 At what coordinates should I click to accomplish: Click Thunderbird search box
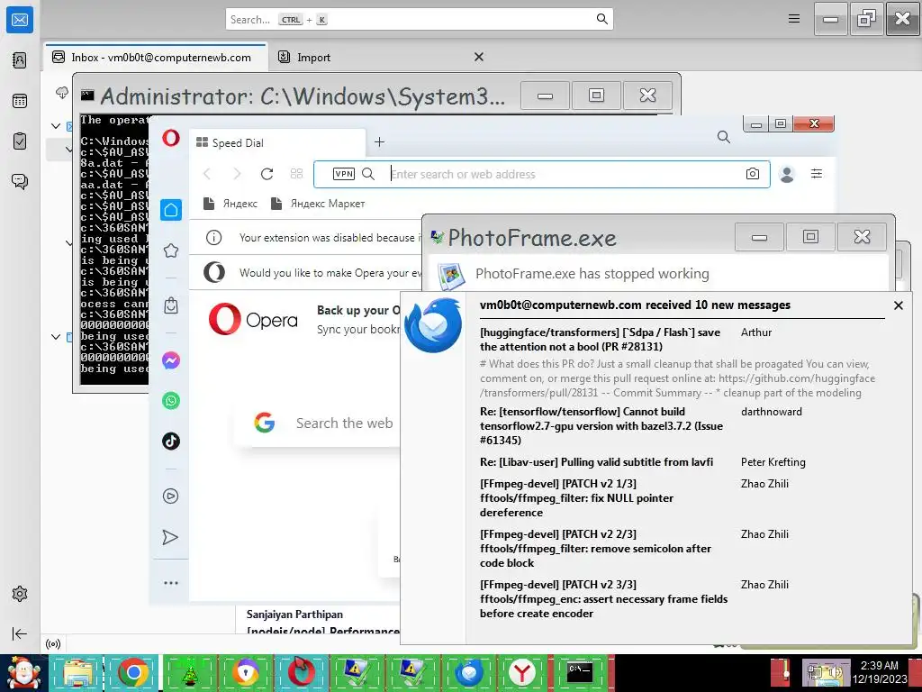(420, 19)
